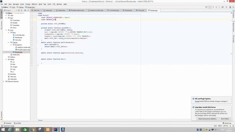Viewport: 235px width, 132px height.
Task: Open the TODO tool window
Action: pyautogui.click(x=17, y=123)
